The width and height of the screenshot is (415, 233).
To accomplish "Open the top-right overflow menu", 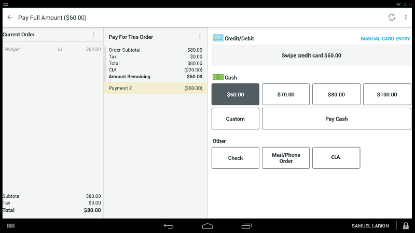I will pyautogui.click(x=406, y=18).
